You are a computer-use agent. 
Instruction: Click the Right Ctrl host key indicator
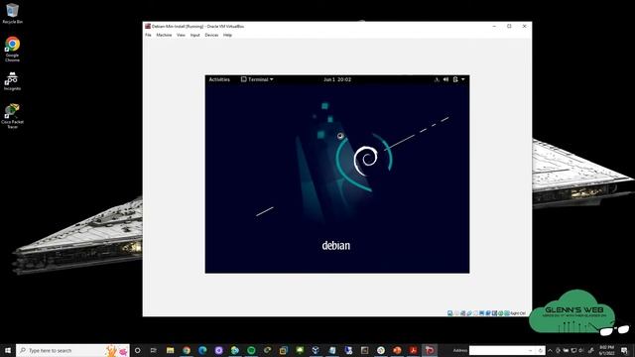(518, 313)
